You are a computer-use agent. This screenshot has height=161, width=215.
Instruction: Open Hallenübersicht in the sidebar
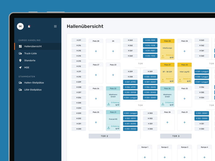(x=33, y=46)
